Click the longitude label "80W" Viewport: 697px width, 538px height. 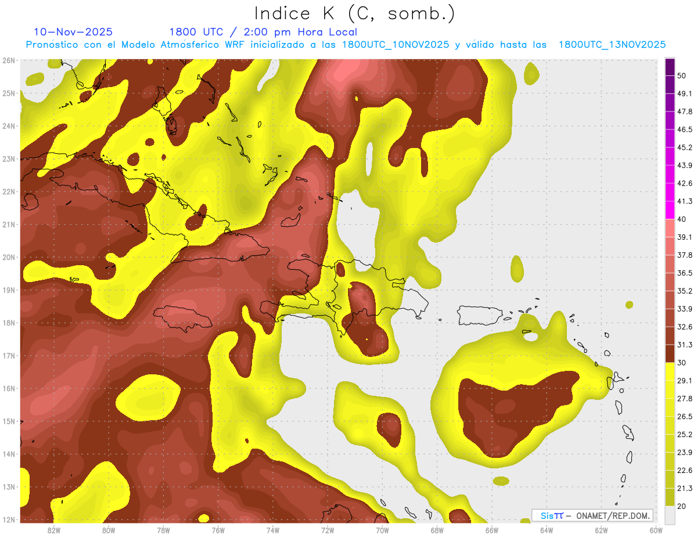tap(108, 530)
